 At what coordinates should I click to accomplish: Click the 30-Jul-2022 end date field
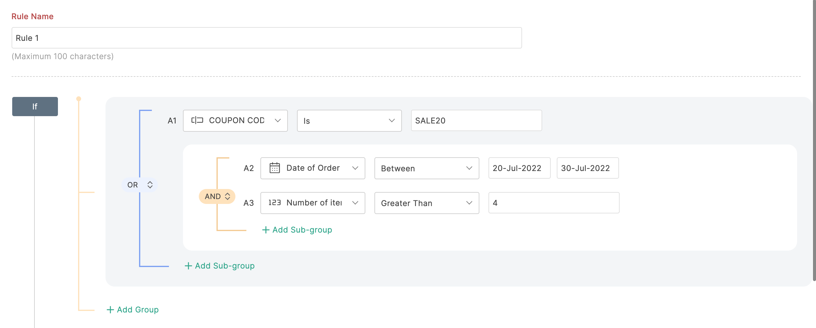click(587, 168)
